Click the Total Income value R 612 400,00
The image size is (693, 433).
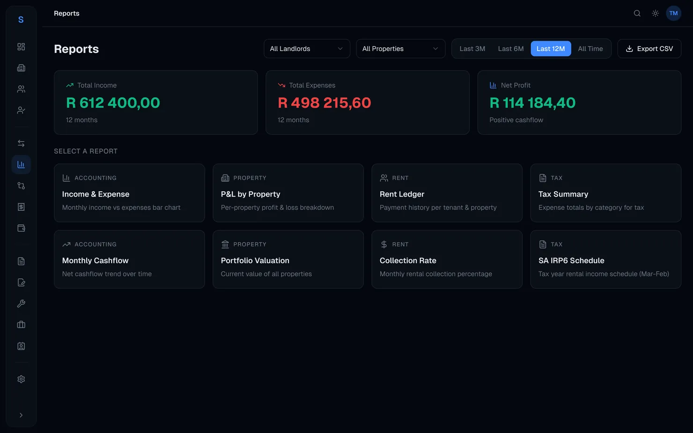[113, 103]
